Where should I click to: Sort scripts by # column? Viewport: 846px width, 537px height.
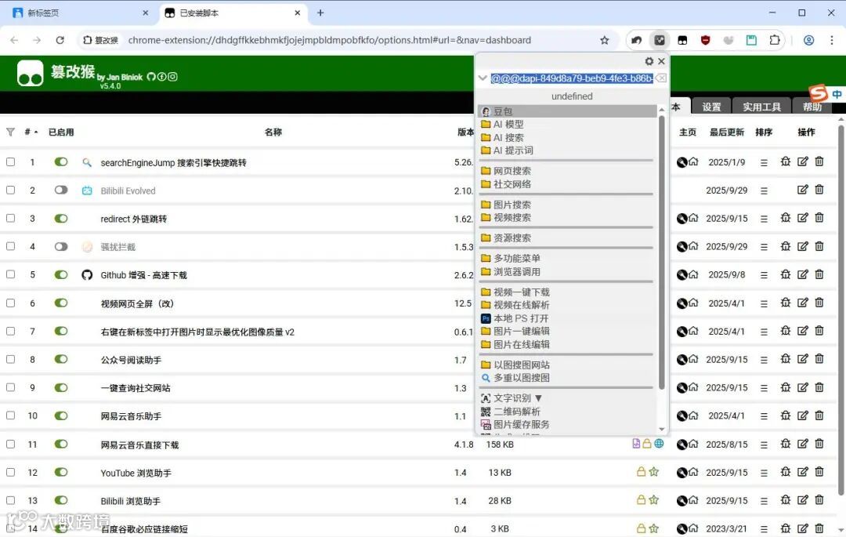coord(31,132)
